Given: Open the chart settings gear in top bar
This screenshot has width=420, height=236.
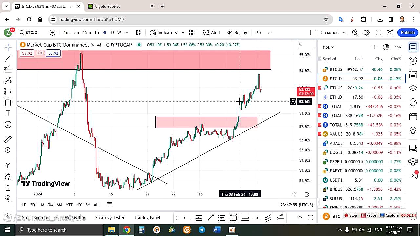Looking at the screenshot, I should [367, 32].
